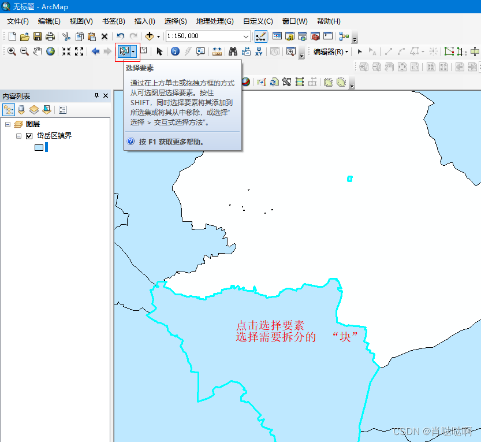
Task: Open the 编辑(E) menu
Action: pyautogui.click(x=49, y=21)
